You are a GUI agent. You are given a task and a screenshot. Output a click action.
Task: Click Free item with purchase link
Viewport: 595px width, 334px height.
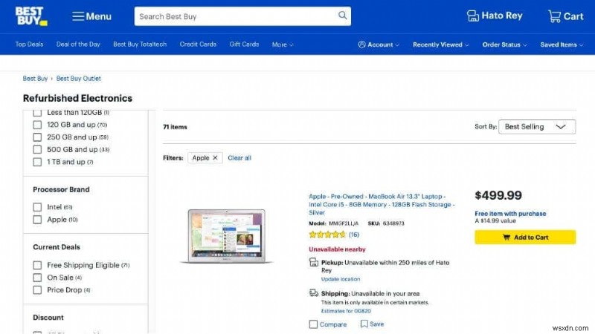510,214
